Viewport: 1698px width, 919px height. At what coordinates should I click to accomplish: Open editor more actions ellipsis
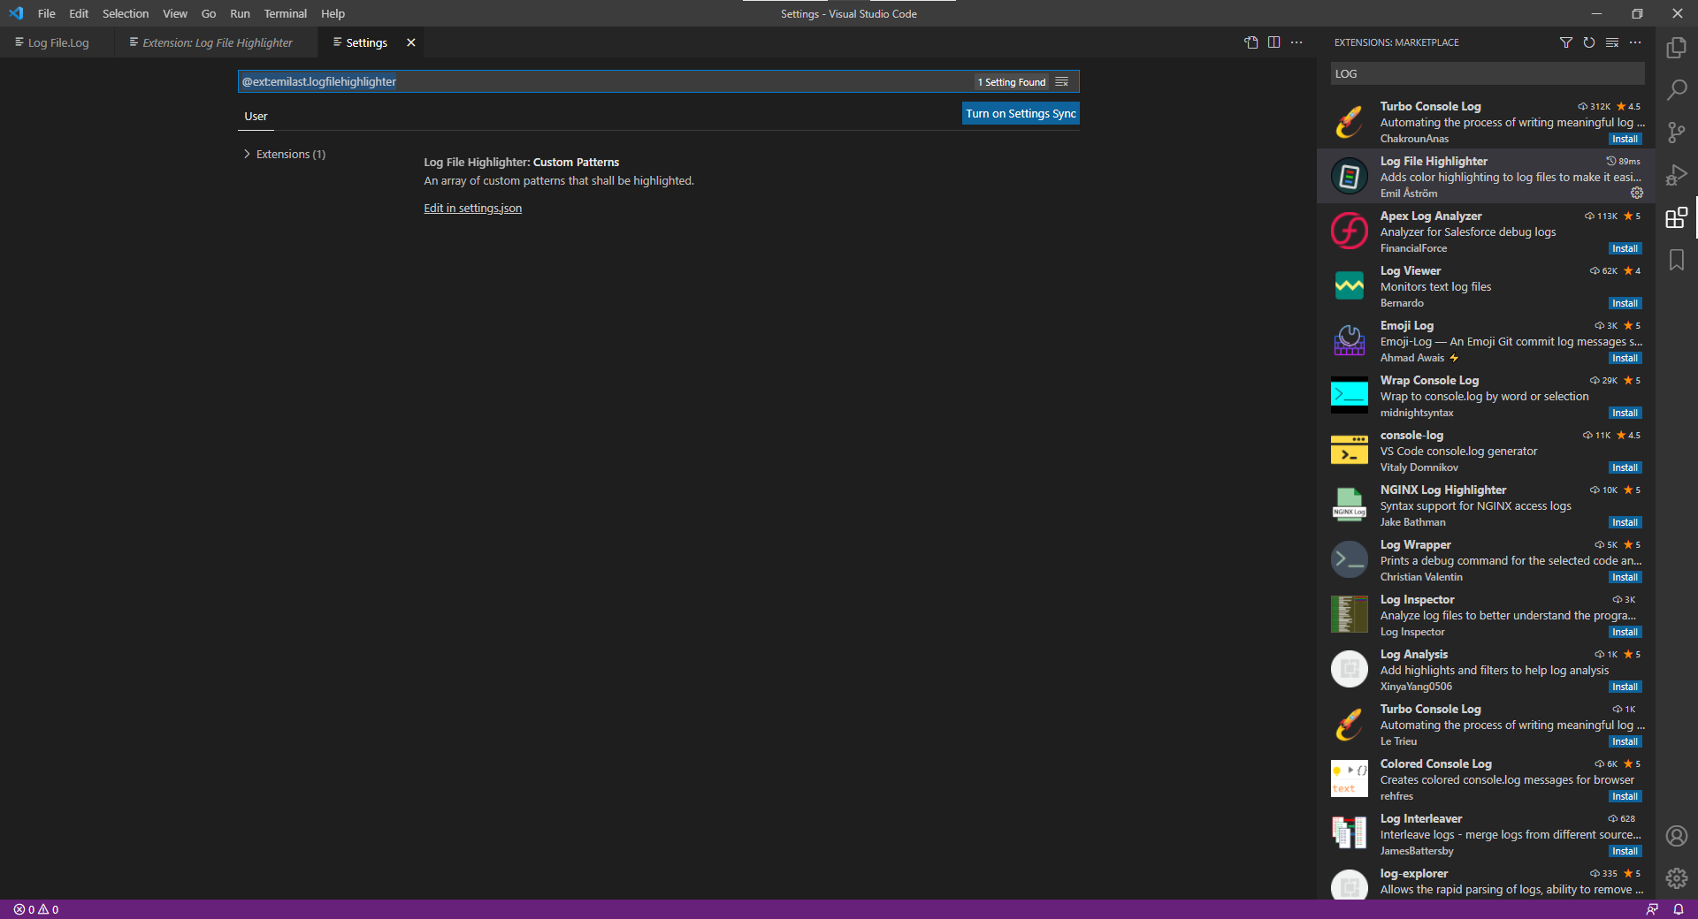click(x=1296, y=42)
